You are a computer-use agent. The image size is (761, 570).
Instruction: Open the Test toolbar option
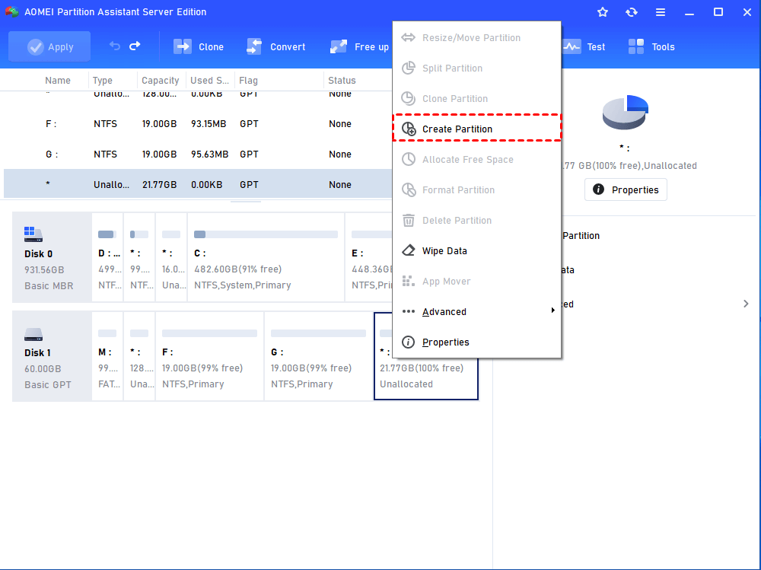click(584, 46)
